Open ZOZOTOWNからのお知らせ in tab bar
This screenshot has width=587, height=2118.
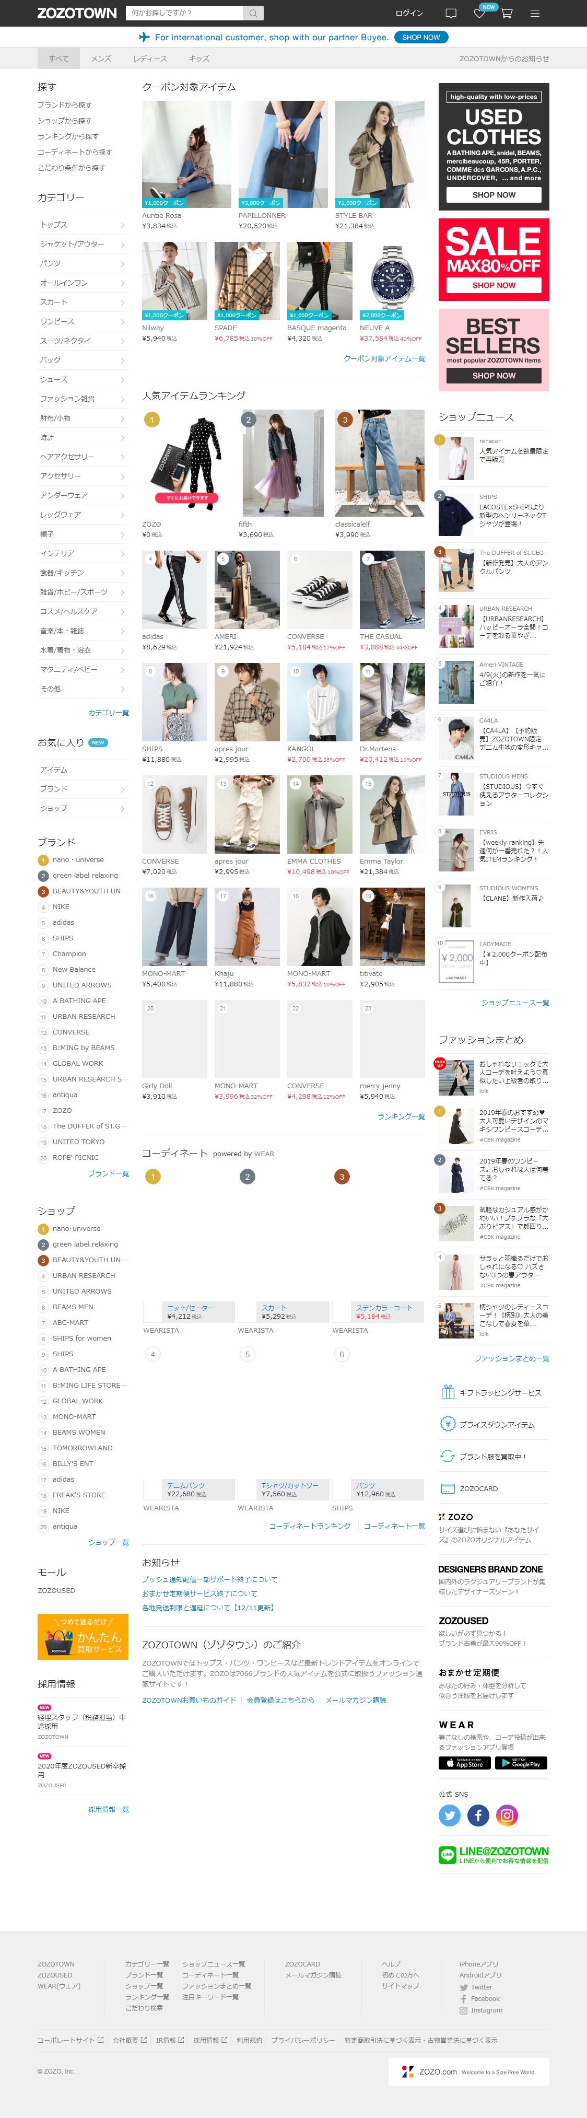point(504,59)
